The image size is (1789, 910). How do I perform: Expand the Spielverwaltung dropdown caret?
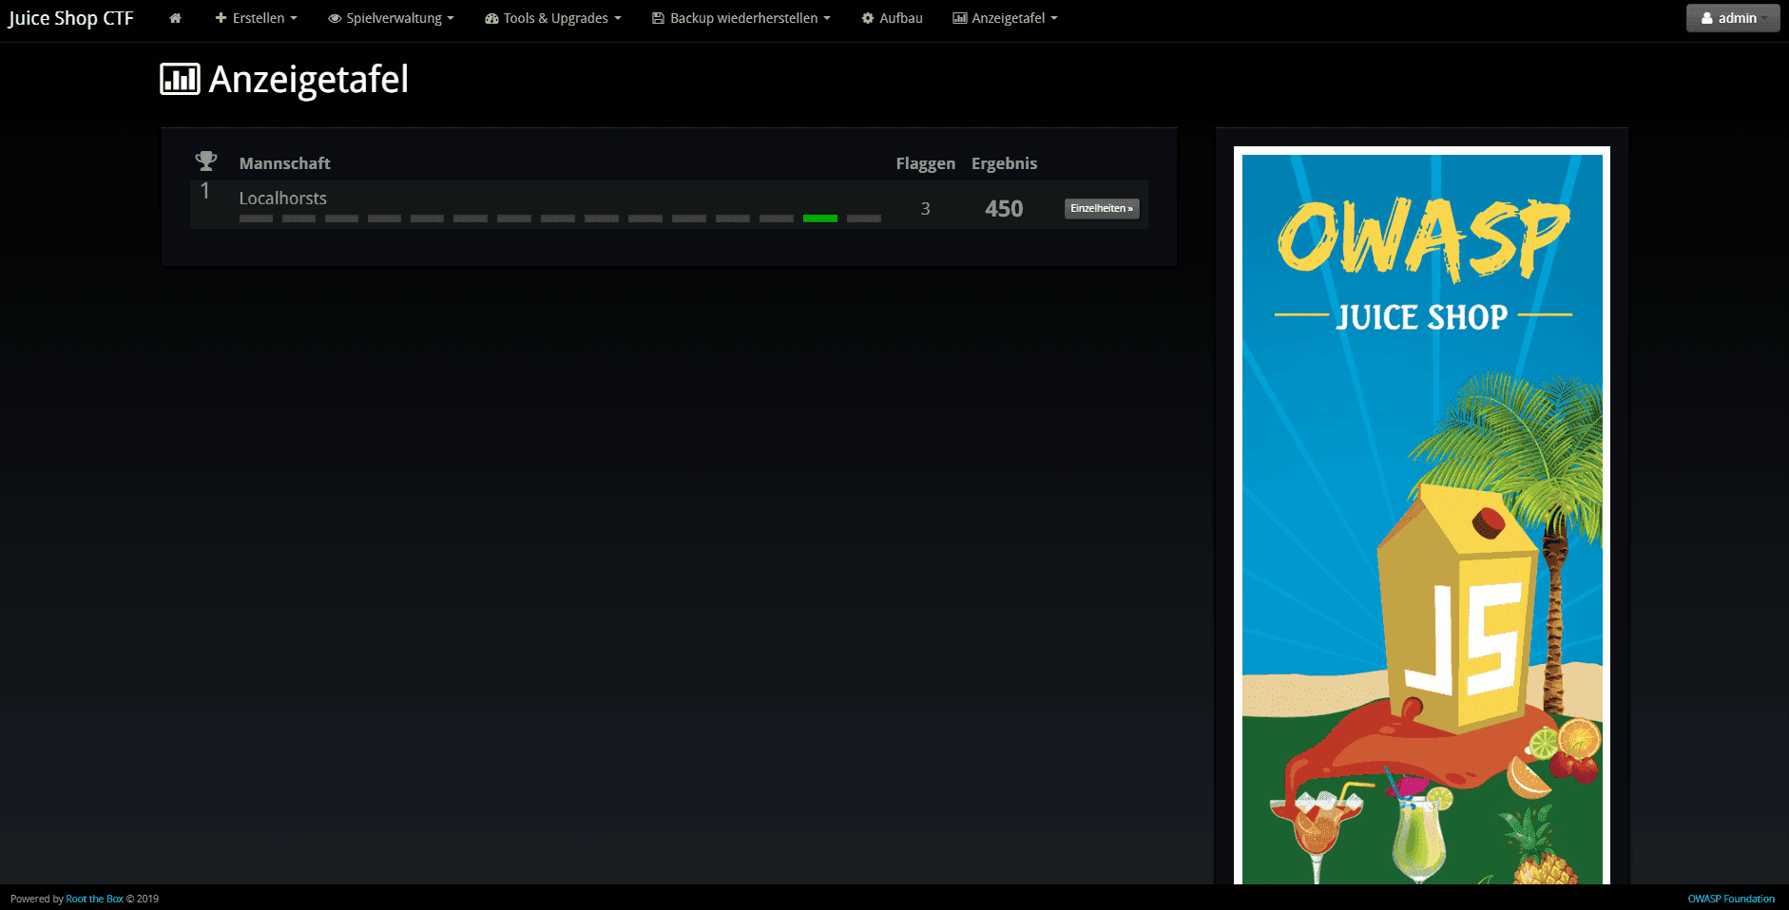tap(451, 18)
